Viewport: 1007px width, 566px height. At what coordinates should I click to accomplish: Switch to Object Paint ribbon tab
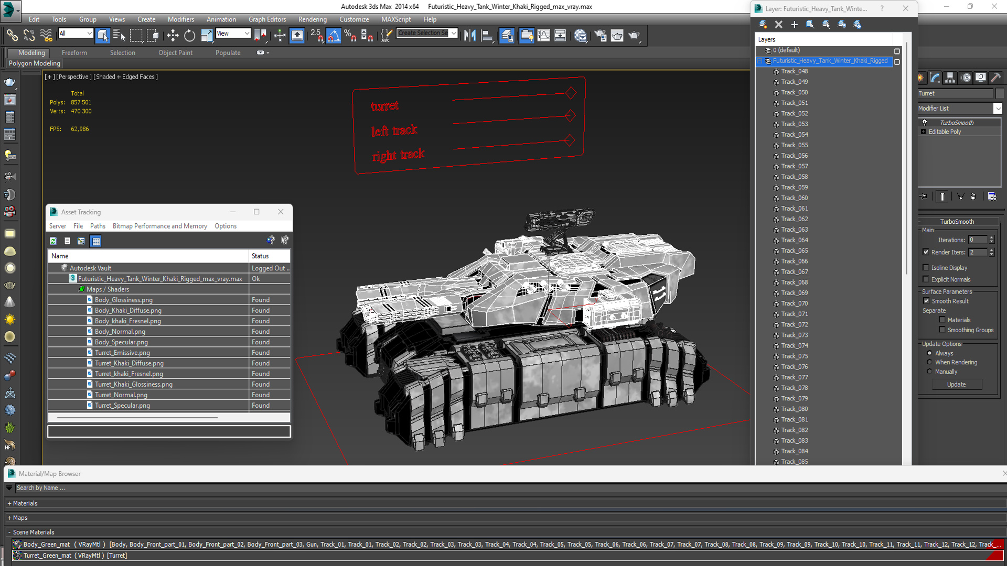[175, 52]
